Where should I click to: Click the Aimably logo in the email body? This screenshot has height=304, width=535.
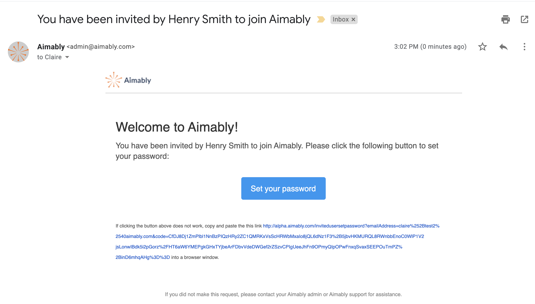(x=128, y=80)
